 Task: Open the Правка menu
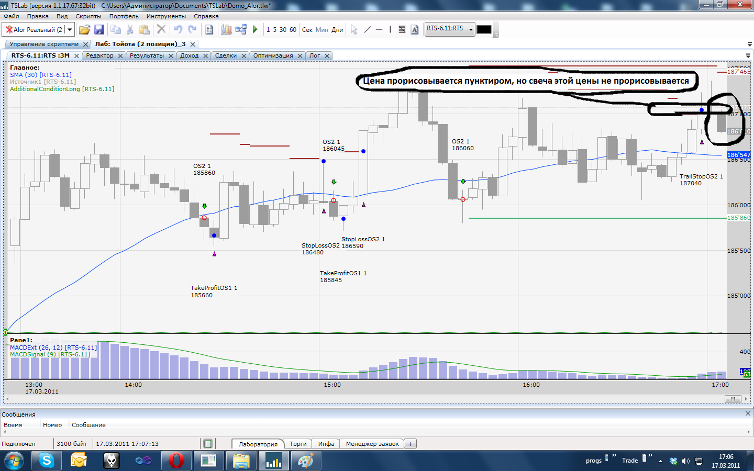tap(38, 16)
